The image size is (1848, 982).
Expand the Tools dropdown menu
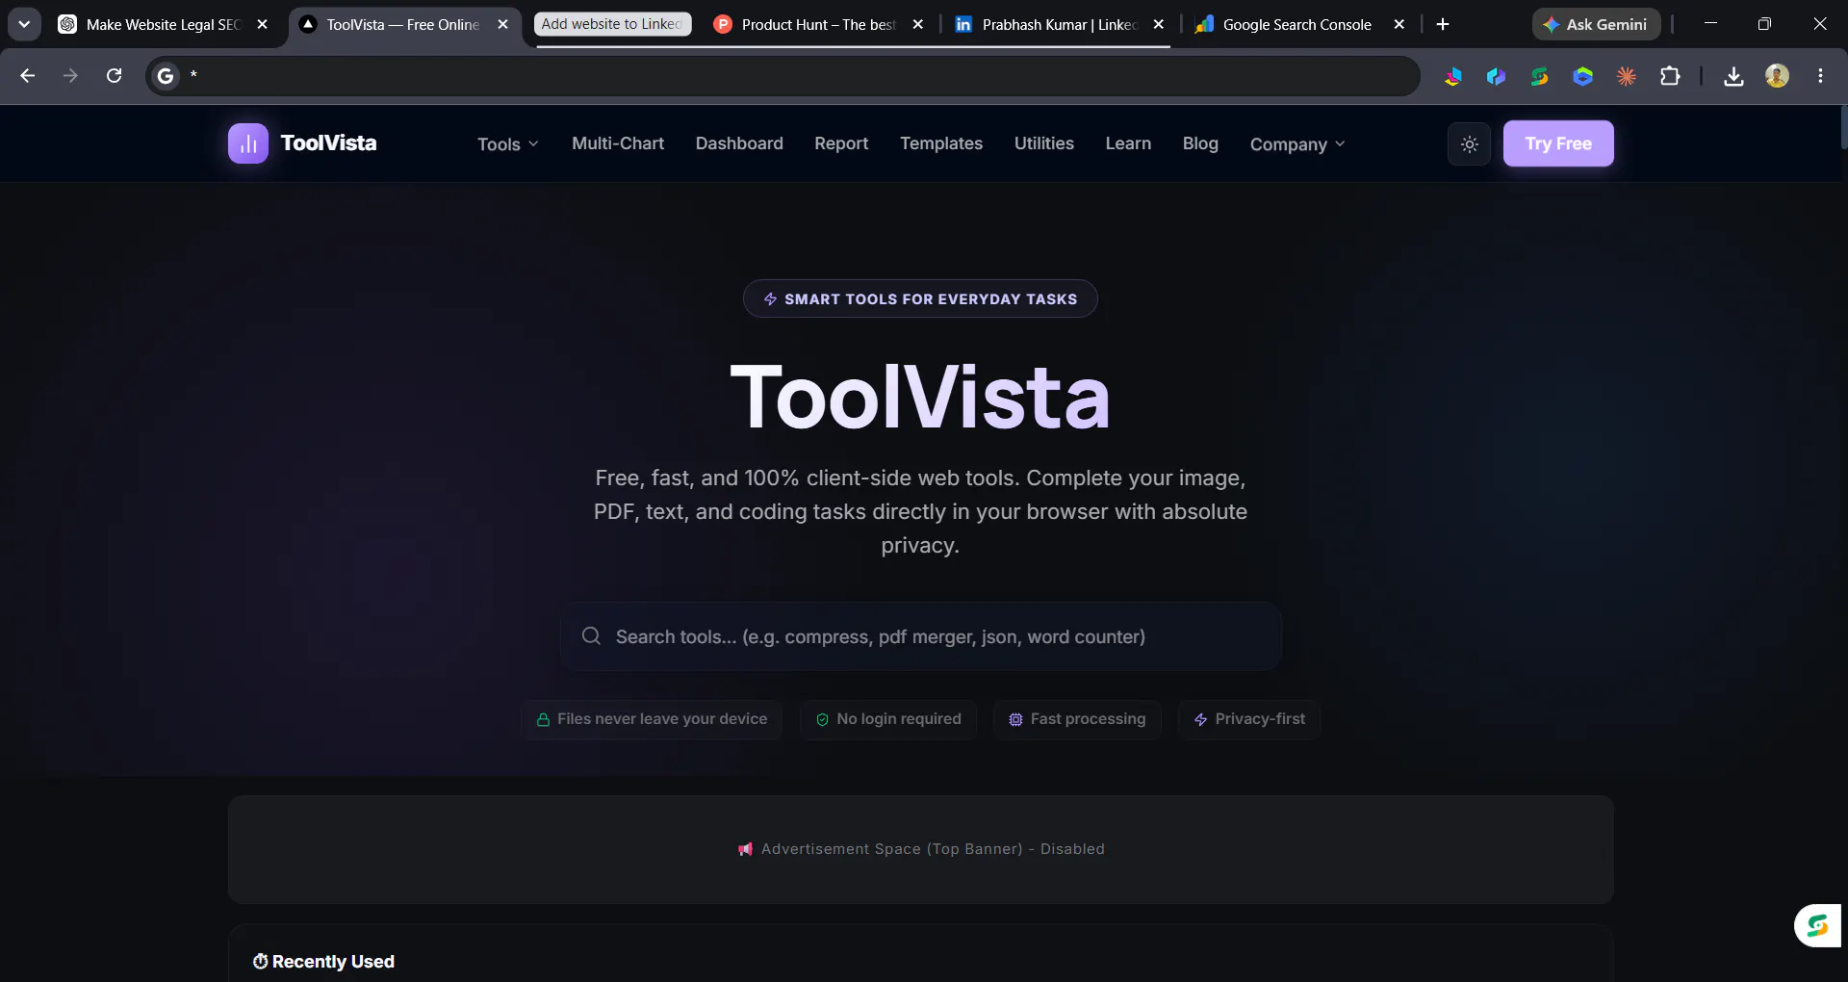click(x=508, y=144)
